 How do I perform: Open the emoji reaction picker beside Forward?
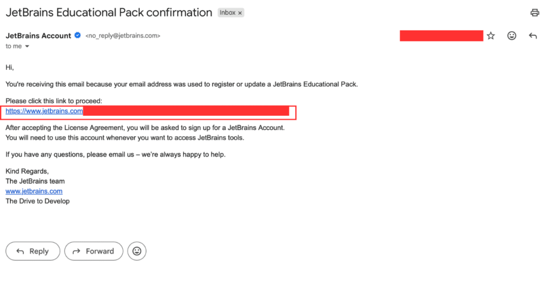coord(137,251)
